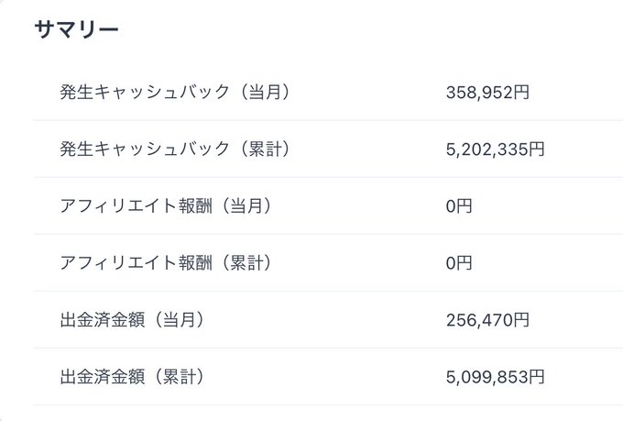The width and height of the screenshot is (623, 421).
Task: Click the 円 unit after 256,470
Action: 521,320
